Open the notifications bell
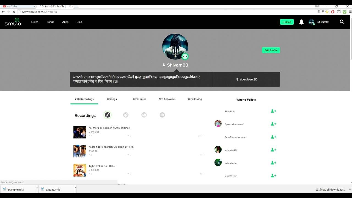This screenshot has height=198, width=352. 301,22
